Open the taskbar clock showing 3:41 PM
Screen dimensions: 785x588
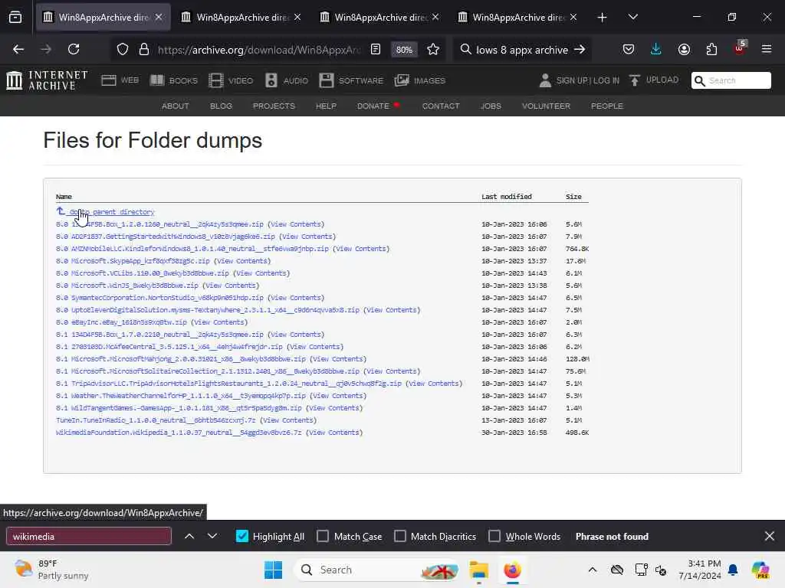pyautogui.click(x=699, y=570)
